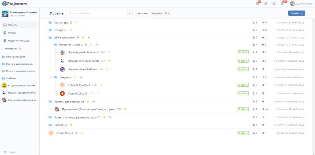
Task: Open Приложение "Доставка е... favorite in sidebar
Action: [19, 100]
